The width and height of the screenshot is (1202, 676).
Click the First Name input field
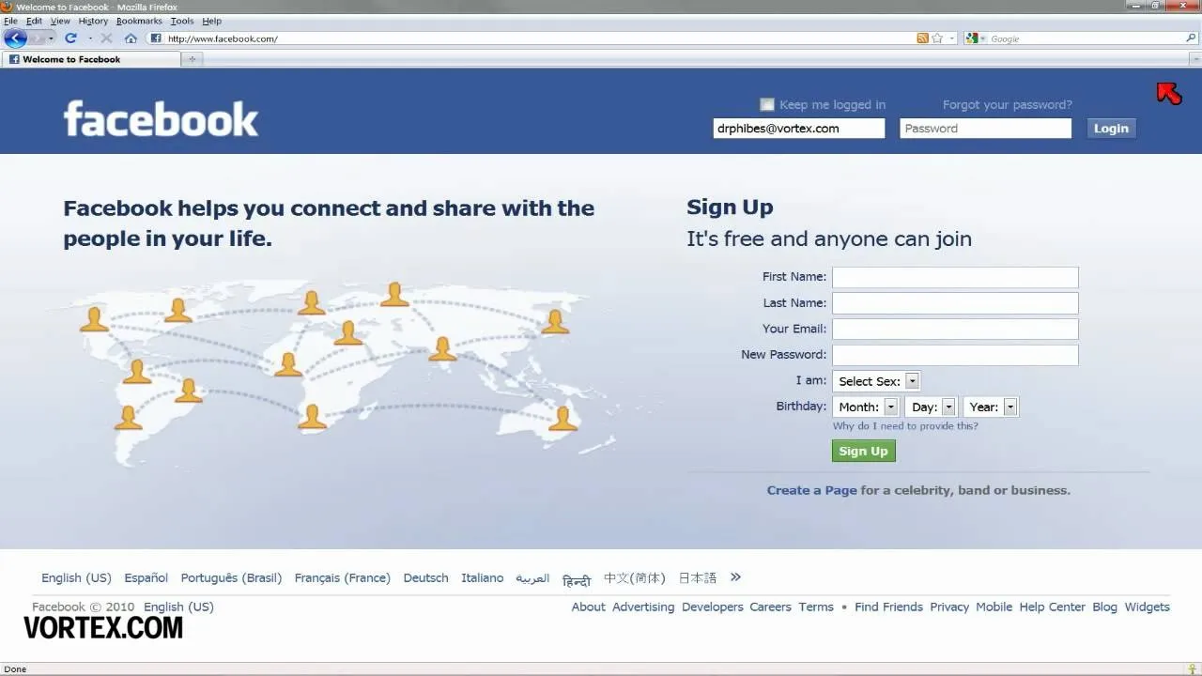[x=955, y=277]
